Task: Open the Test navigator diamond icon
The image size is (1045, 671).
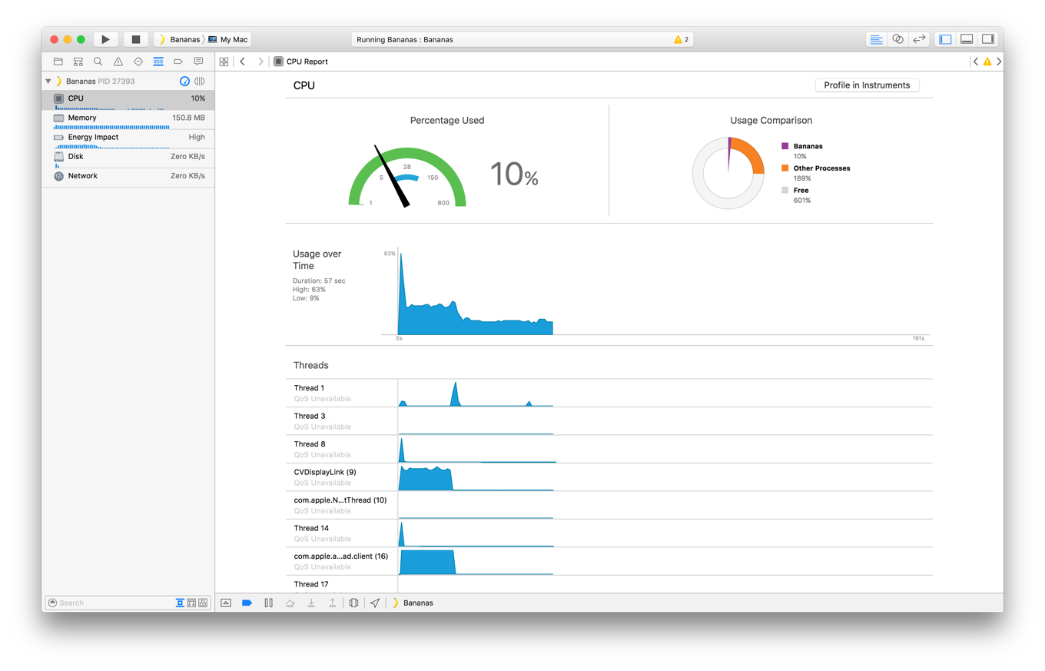Action: point(138,61)
